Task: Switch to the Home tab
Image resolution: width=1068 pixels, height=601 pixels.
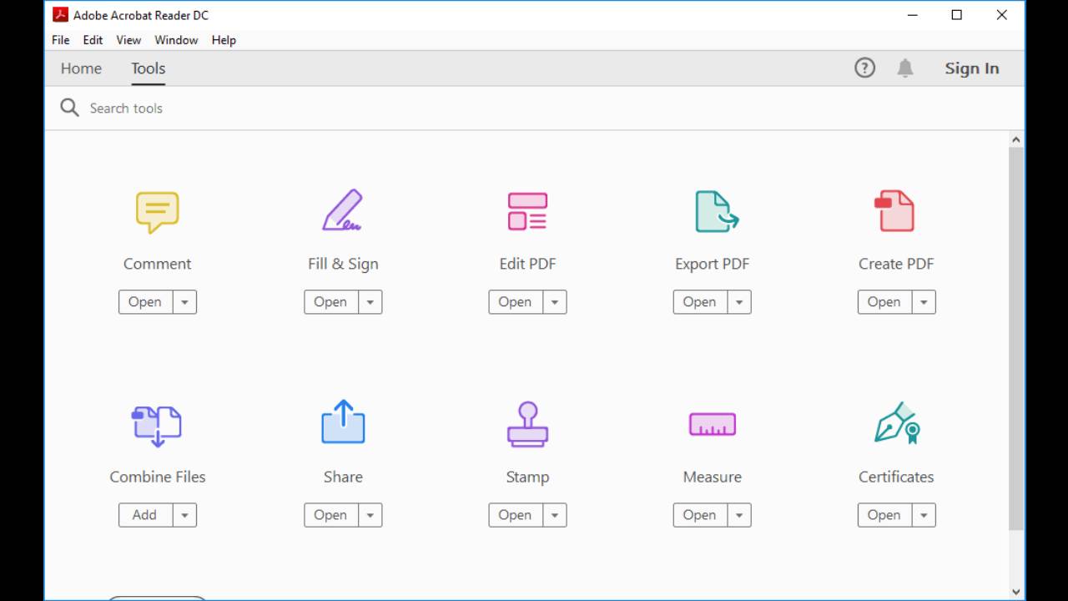Action: (81, 68)
